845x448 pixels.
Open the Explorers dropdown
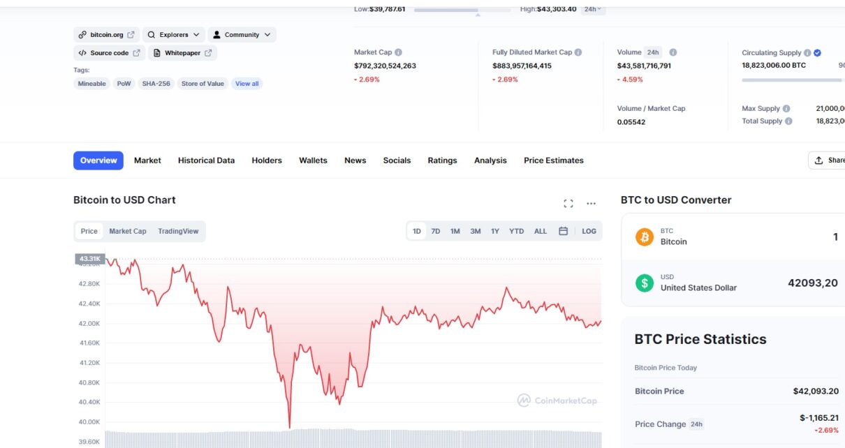click(175, 35)
